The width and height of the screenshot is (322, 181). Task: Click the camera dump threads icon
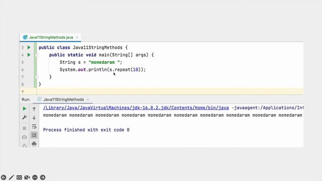tap(24, 137)
